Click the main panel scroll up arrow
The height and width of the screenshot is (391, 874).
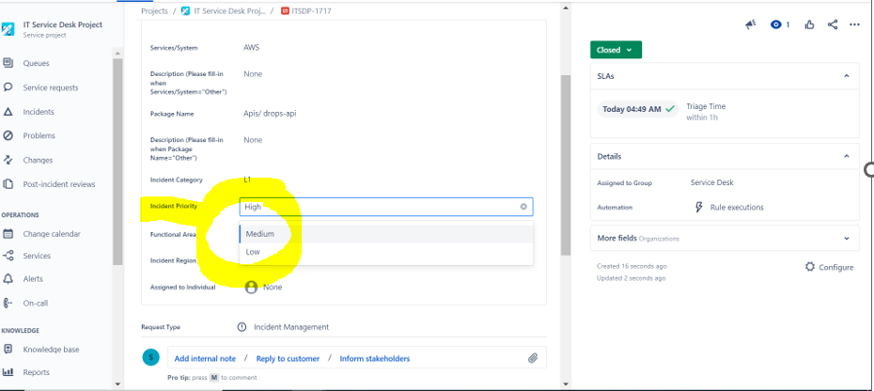566,8
